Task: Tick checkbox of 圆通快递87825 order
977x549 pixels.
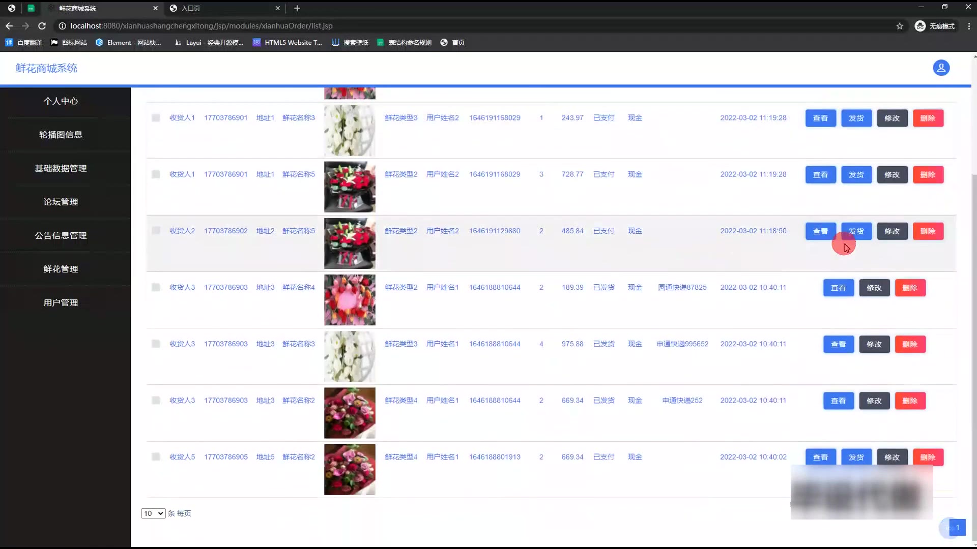Action: pos(156,288)
